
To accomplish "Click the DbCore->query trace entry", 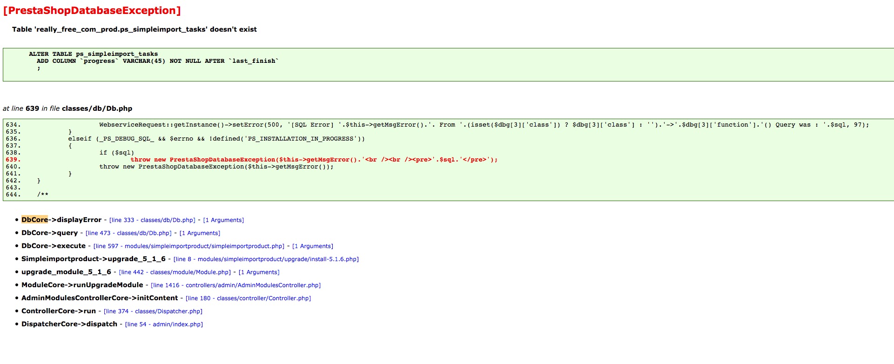I will point(49,233).
